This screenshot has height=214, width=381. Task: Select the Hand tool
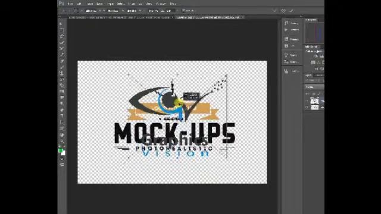click(62, 135)
